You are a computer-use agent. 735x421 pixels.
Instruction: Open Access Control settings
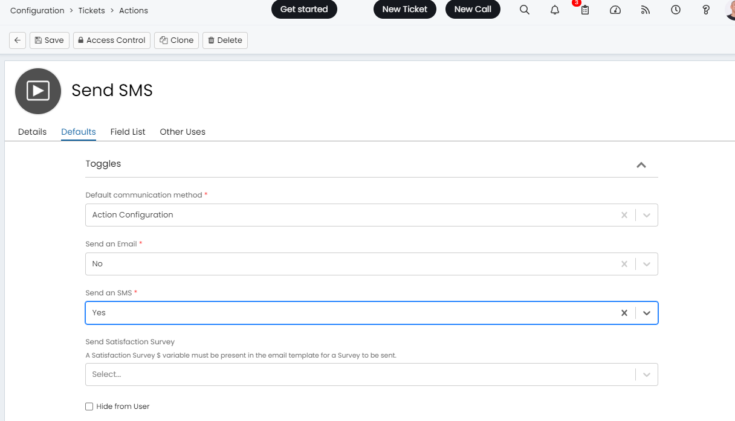click(112, 40)
